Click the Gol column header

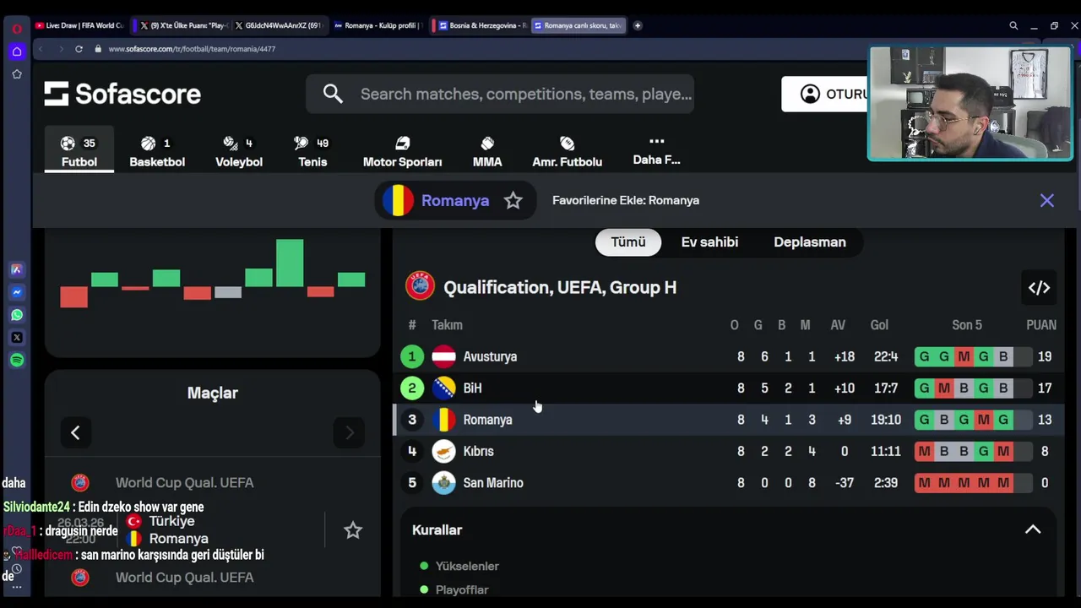point(879,325)
